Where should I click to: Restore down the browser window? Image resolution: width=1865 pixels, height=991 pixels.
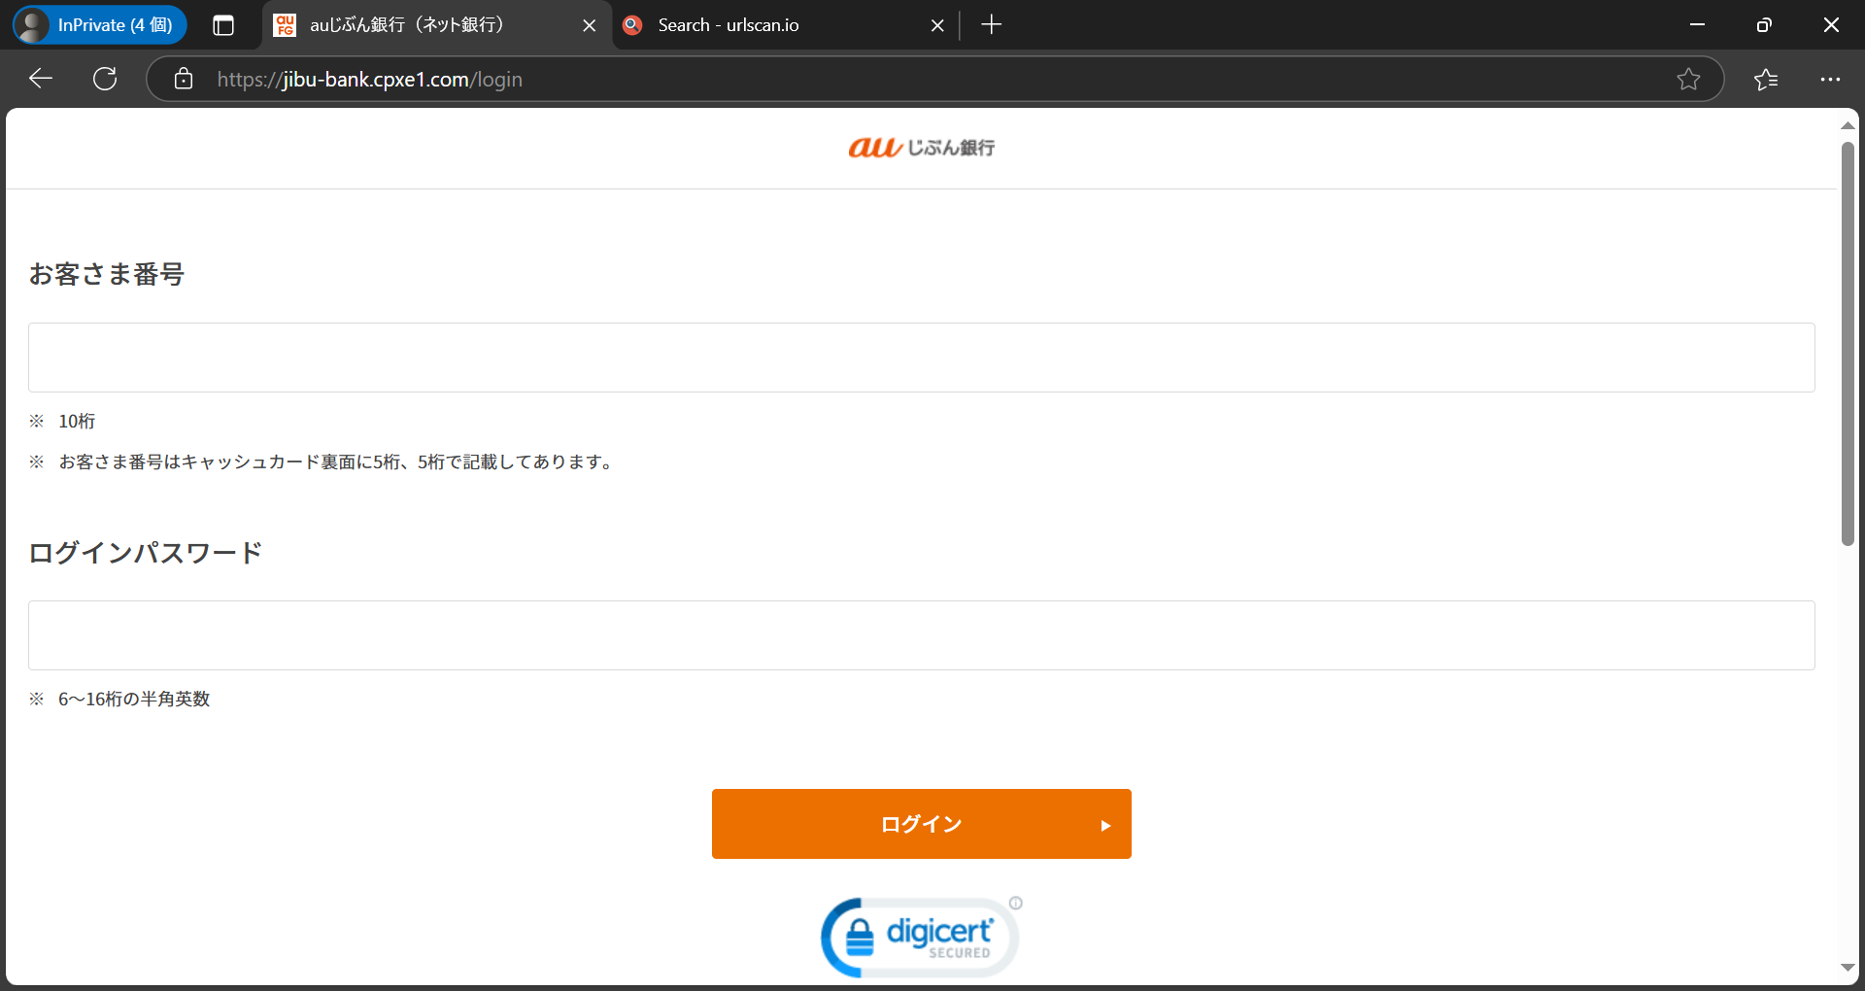point(1764,25)
